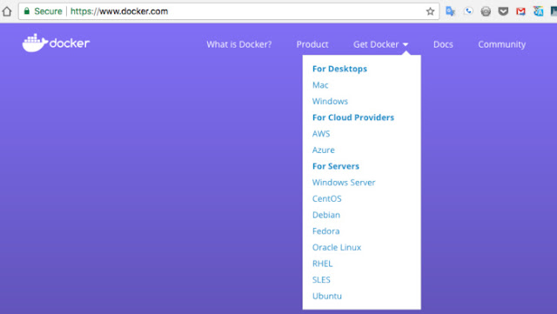This screenshot has width=557, height=314.
Task: Open the Google Translate extension
Action: coord(451,11)
